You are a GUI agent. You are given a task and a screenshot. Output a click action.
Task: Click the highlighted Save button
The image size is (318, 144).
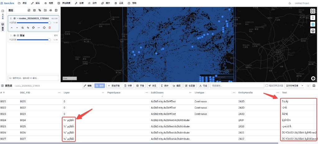pos(100,86)
